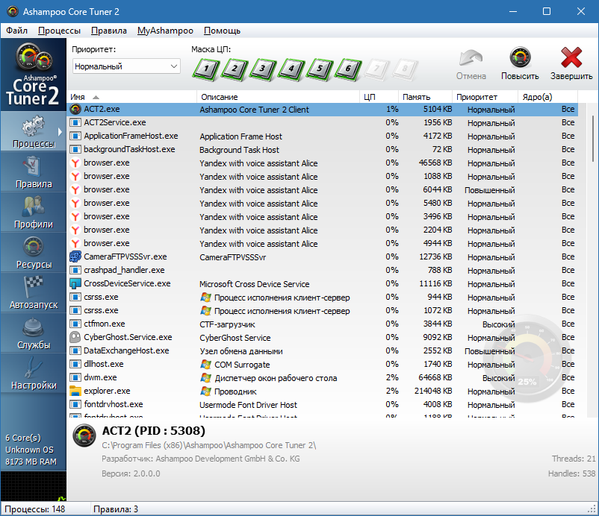Sort by Описание column header
The width and height of the screenshot is (599, 516).
coord(278,97)
